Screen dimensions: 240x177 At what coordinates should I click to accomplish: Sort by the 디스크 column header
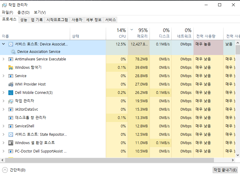click(x=161, y=34)
